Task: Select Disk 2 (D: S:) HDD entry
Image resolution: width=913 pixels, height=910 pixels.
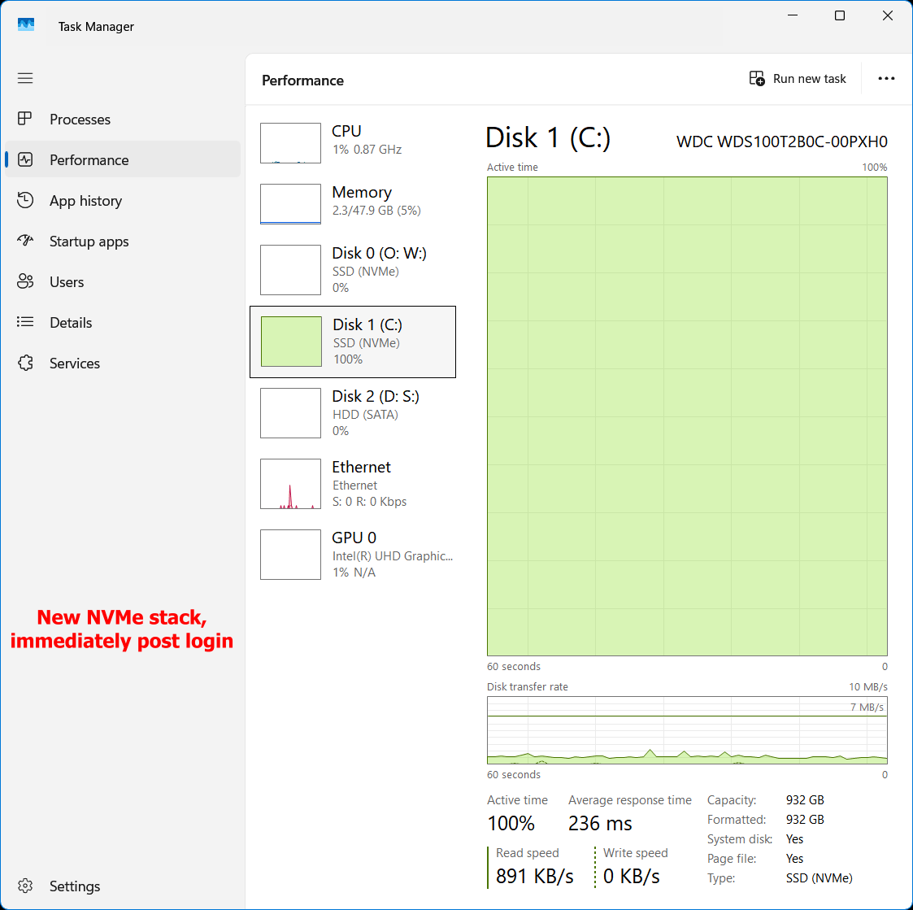Action: (x=353, y=413)
